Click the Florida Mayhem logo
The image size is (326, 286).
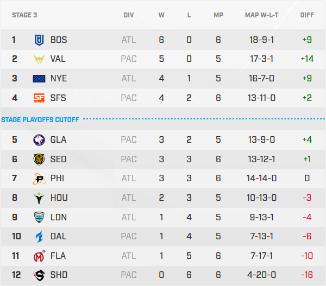click(39, 255)
